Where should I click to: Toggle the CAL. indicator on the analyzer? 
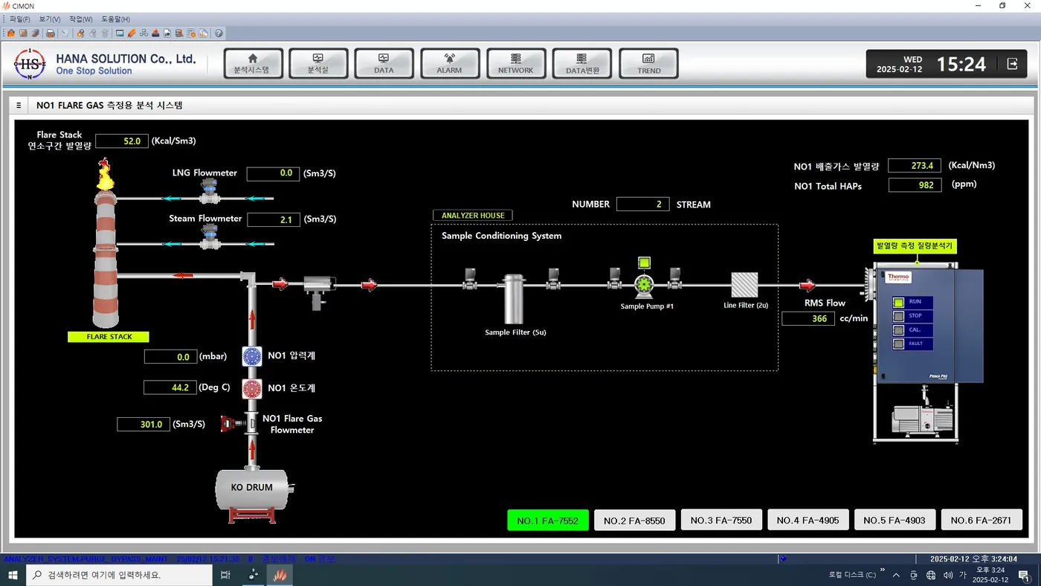click(x=899, y=330)
